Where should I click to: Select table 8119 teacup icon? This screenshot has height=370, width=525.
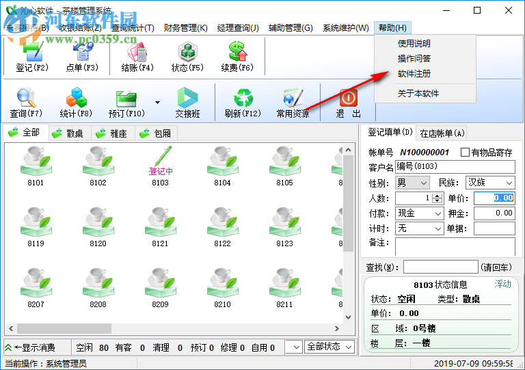click(36, 222)
